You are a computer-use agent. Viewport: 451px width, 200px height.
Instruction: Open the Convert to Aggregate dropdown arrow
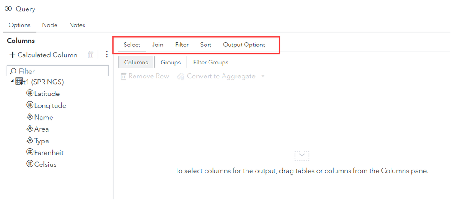263,77
